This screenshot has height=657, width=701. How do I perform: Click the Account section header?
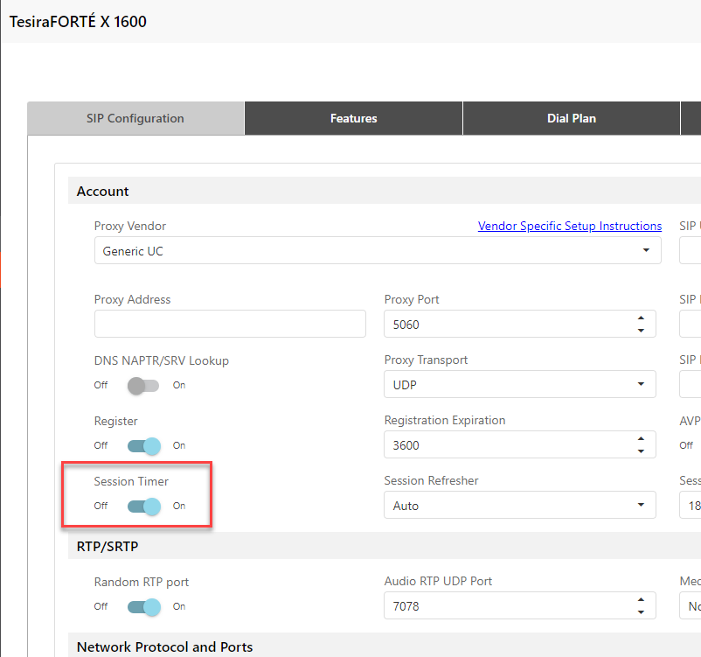pos(385,191)
